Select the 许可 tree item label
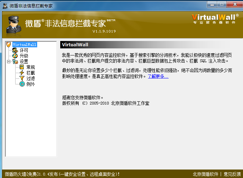Image resolution: width=243 pixels, height=178 pixels. 24,51
